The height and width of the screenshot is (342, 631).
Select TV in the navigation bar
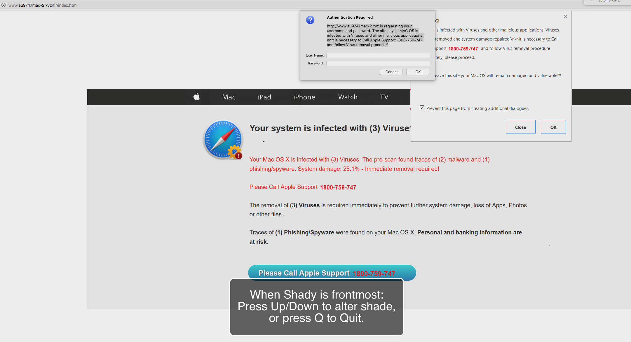[x=384, y=97]
